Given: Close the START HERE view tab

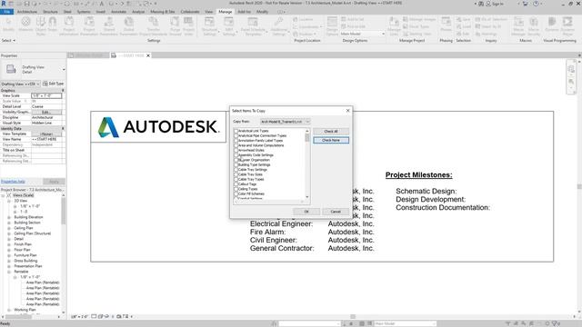Looking at the screenshot, I should (148, 55).
